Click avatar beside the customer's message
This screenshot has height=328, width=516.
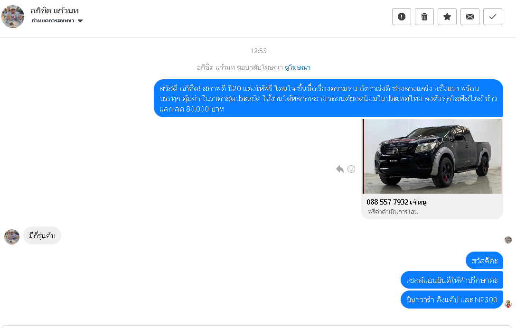(12, 237)
